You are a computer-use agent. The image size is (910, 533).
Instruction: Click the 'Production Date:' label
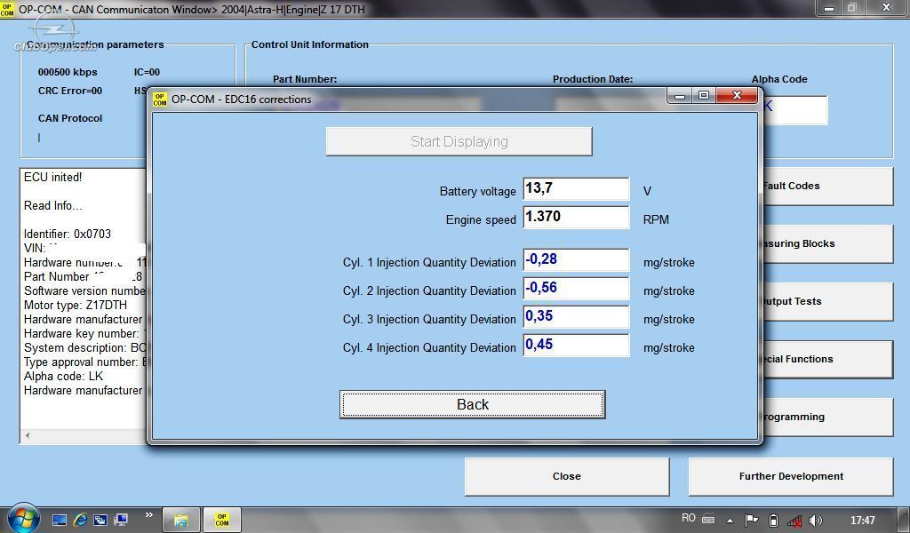(593, 79)
